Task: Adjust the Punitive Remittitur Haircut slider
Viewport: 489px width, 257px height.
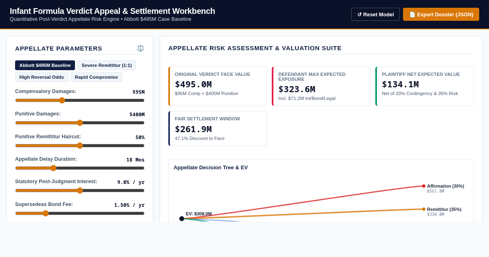Action: click(80, 146)
